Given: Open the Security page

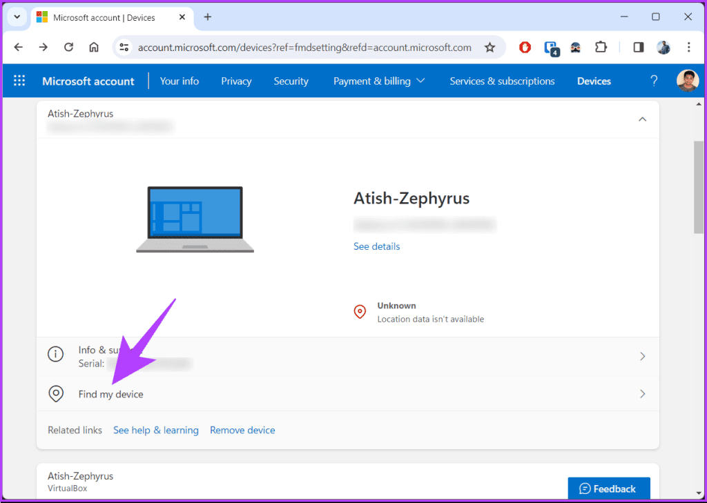Looking at the screenshot, I should click(291, 81).
